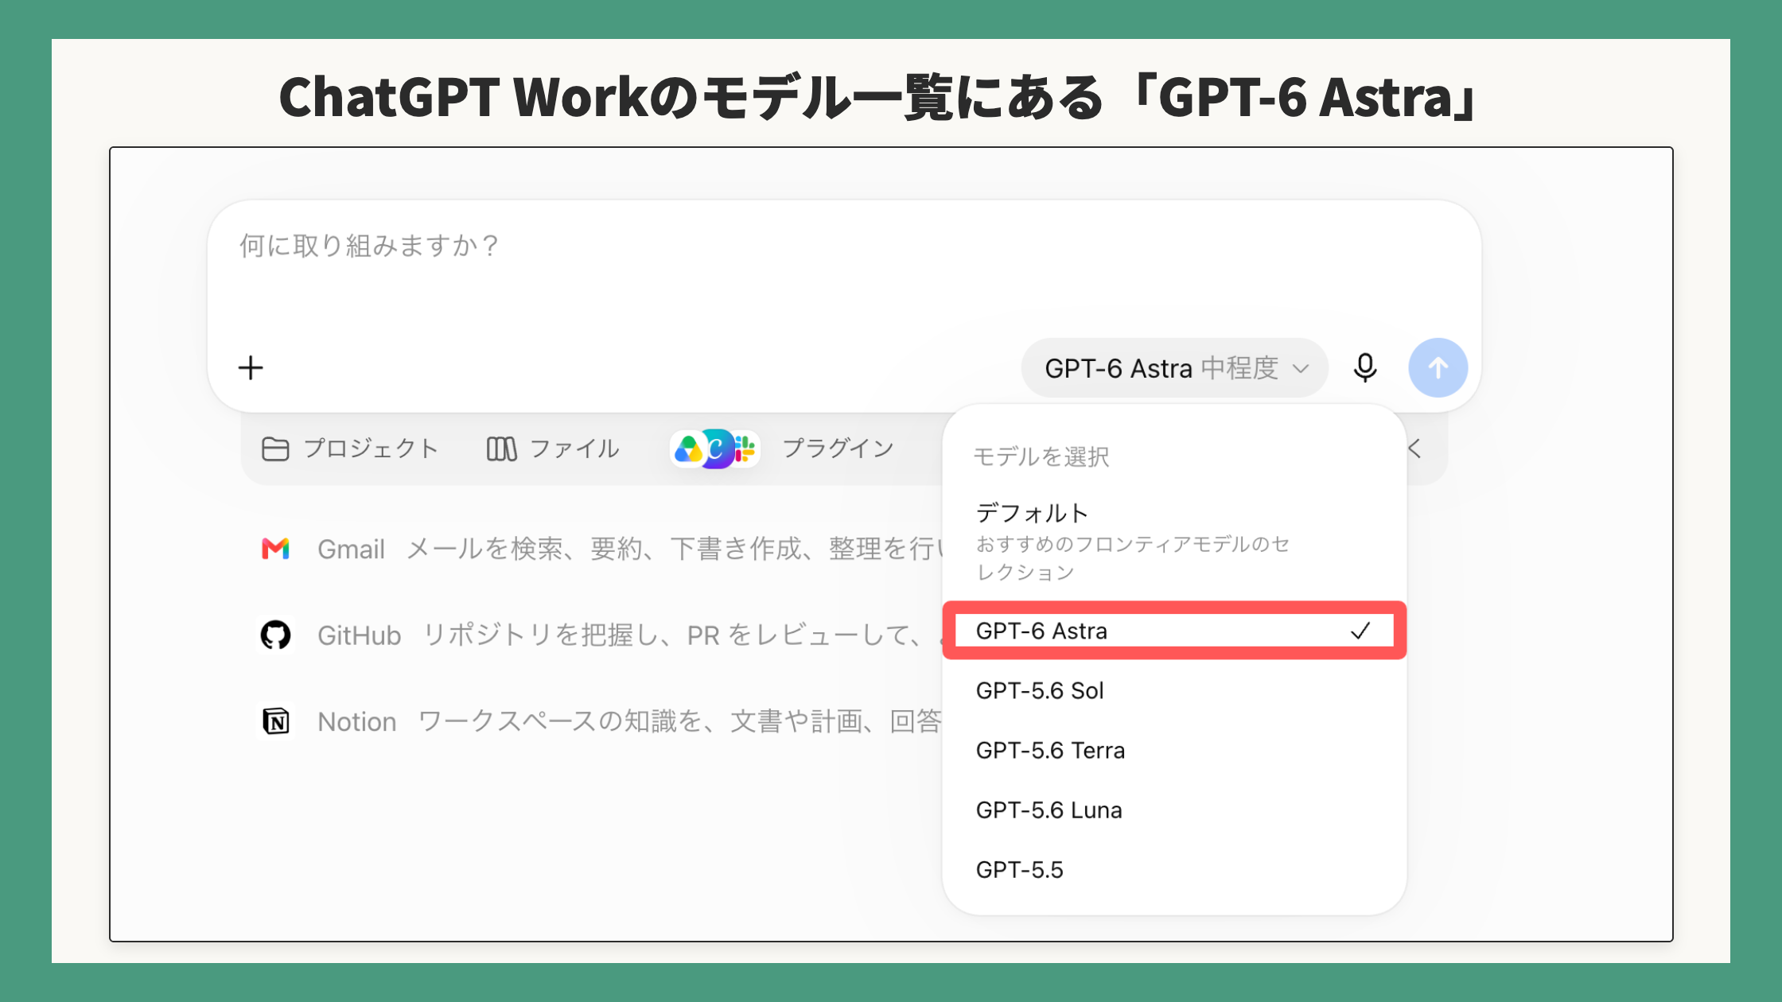Click the Slack plugin icon

745,449
